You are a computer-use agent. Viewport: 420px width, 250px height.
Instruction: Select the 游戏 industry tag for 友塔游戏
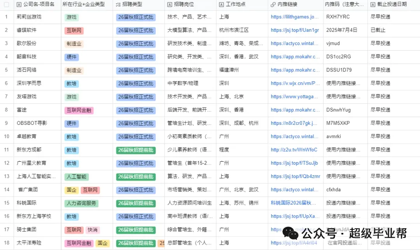point(71,97)
